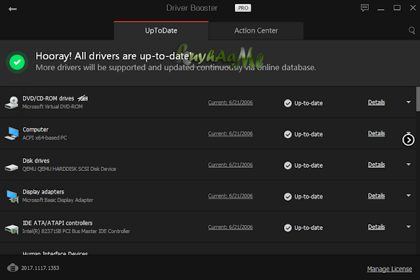The width and height of the screenshot is (420, 280).
Task: Click Up-to-date check icon for DVD/CD-ROM drives
Action: 287,103
